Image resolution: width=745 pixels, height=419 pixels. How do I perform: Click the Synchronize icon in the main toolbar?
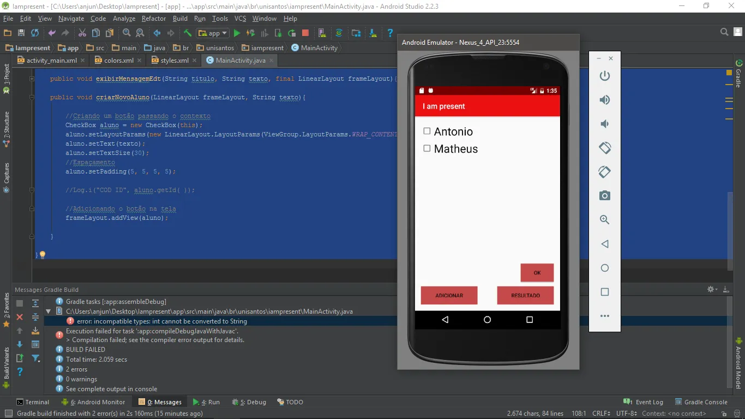click(x=35, y=33)
